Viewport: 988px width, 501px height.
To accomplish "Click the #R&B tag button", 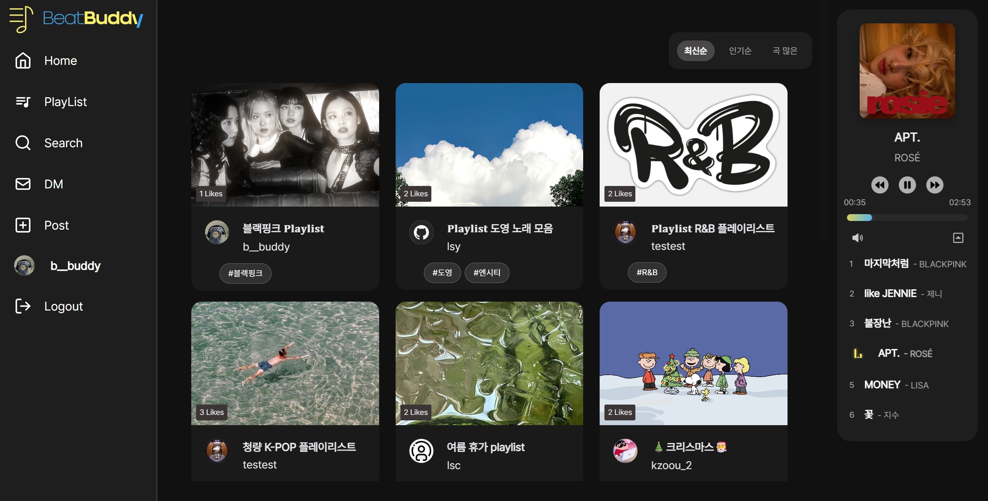I will coord(647,272).
